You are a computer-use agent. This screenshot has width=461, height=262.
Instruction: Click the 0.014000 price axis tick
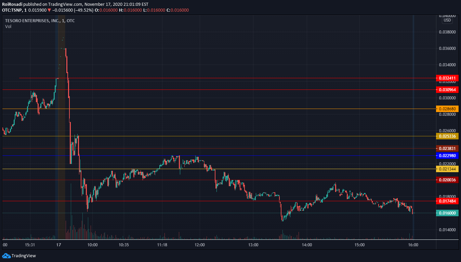pyautogui.click(x=447, y=230)
